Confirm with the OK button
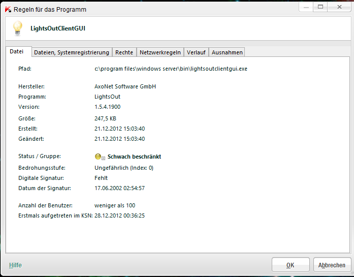 291,265
